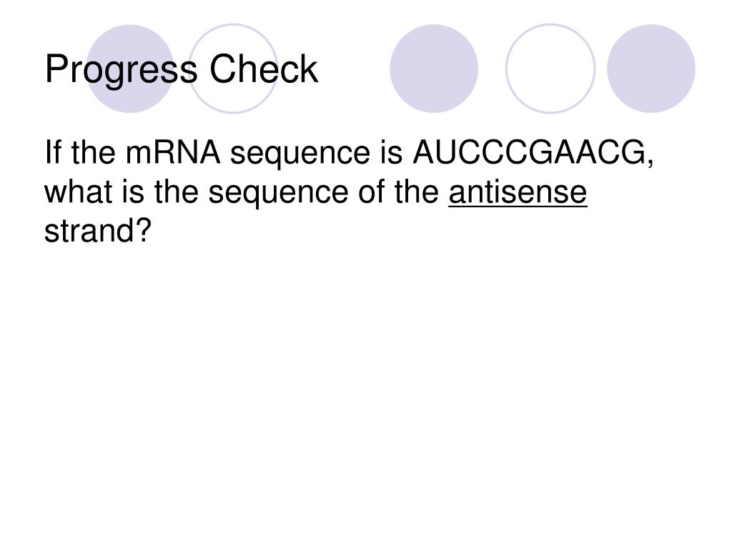Click the word is before AUCCCGAACG
Screen dimensions: 732x549
[x=391, y=152]
